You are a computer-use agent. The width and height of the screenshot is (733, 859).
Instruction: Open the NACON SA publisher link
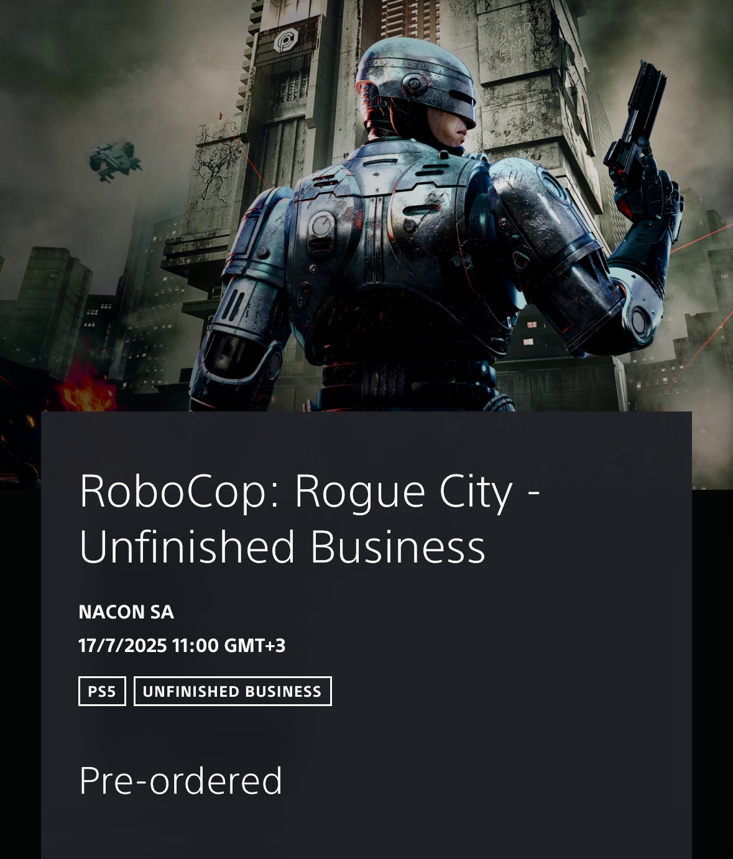pyautogui.click(x=126, y=612)
